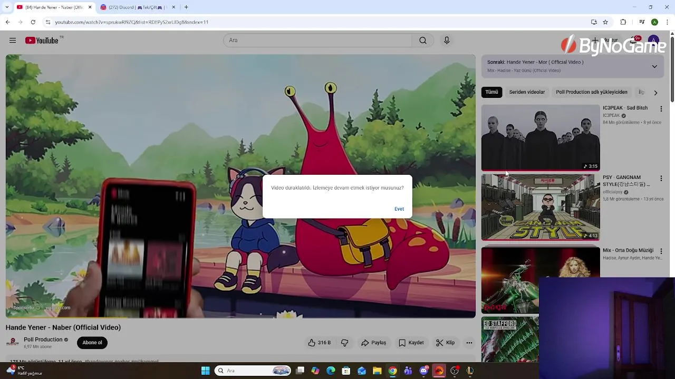The width and height of the screenshot is (675, 379).
Task: View site information icon in address bar
Action: coord(48,22)
